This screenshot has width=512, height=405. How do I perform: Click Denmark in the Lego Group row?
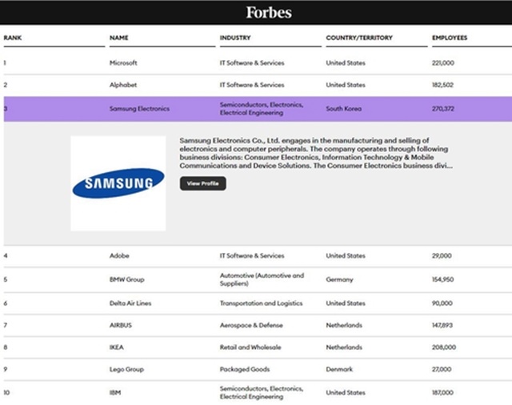(339, 370)
